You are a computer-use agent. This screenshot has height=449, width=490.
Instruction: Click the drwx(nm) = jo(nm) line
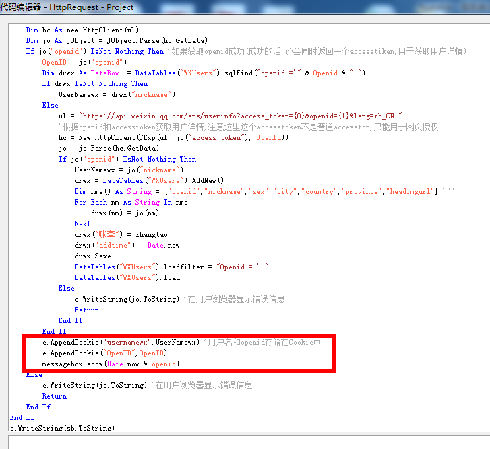125,213
